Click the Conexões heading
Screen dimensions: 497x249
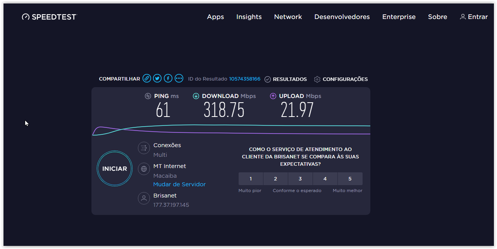pyautogui.click(x=167, y=145)
